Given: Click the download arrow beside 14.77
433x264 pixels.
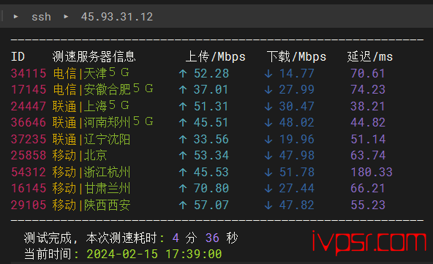Looking at the screenshot, I should coord(268,73).
